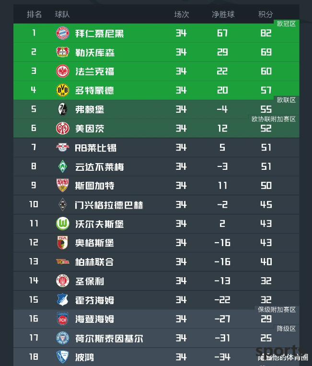Click the Wolfsburg green W logo
Screen dimensions: 312x366
coord(62,224)
